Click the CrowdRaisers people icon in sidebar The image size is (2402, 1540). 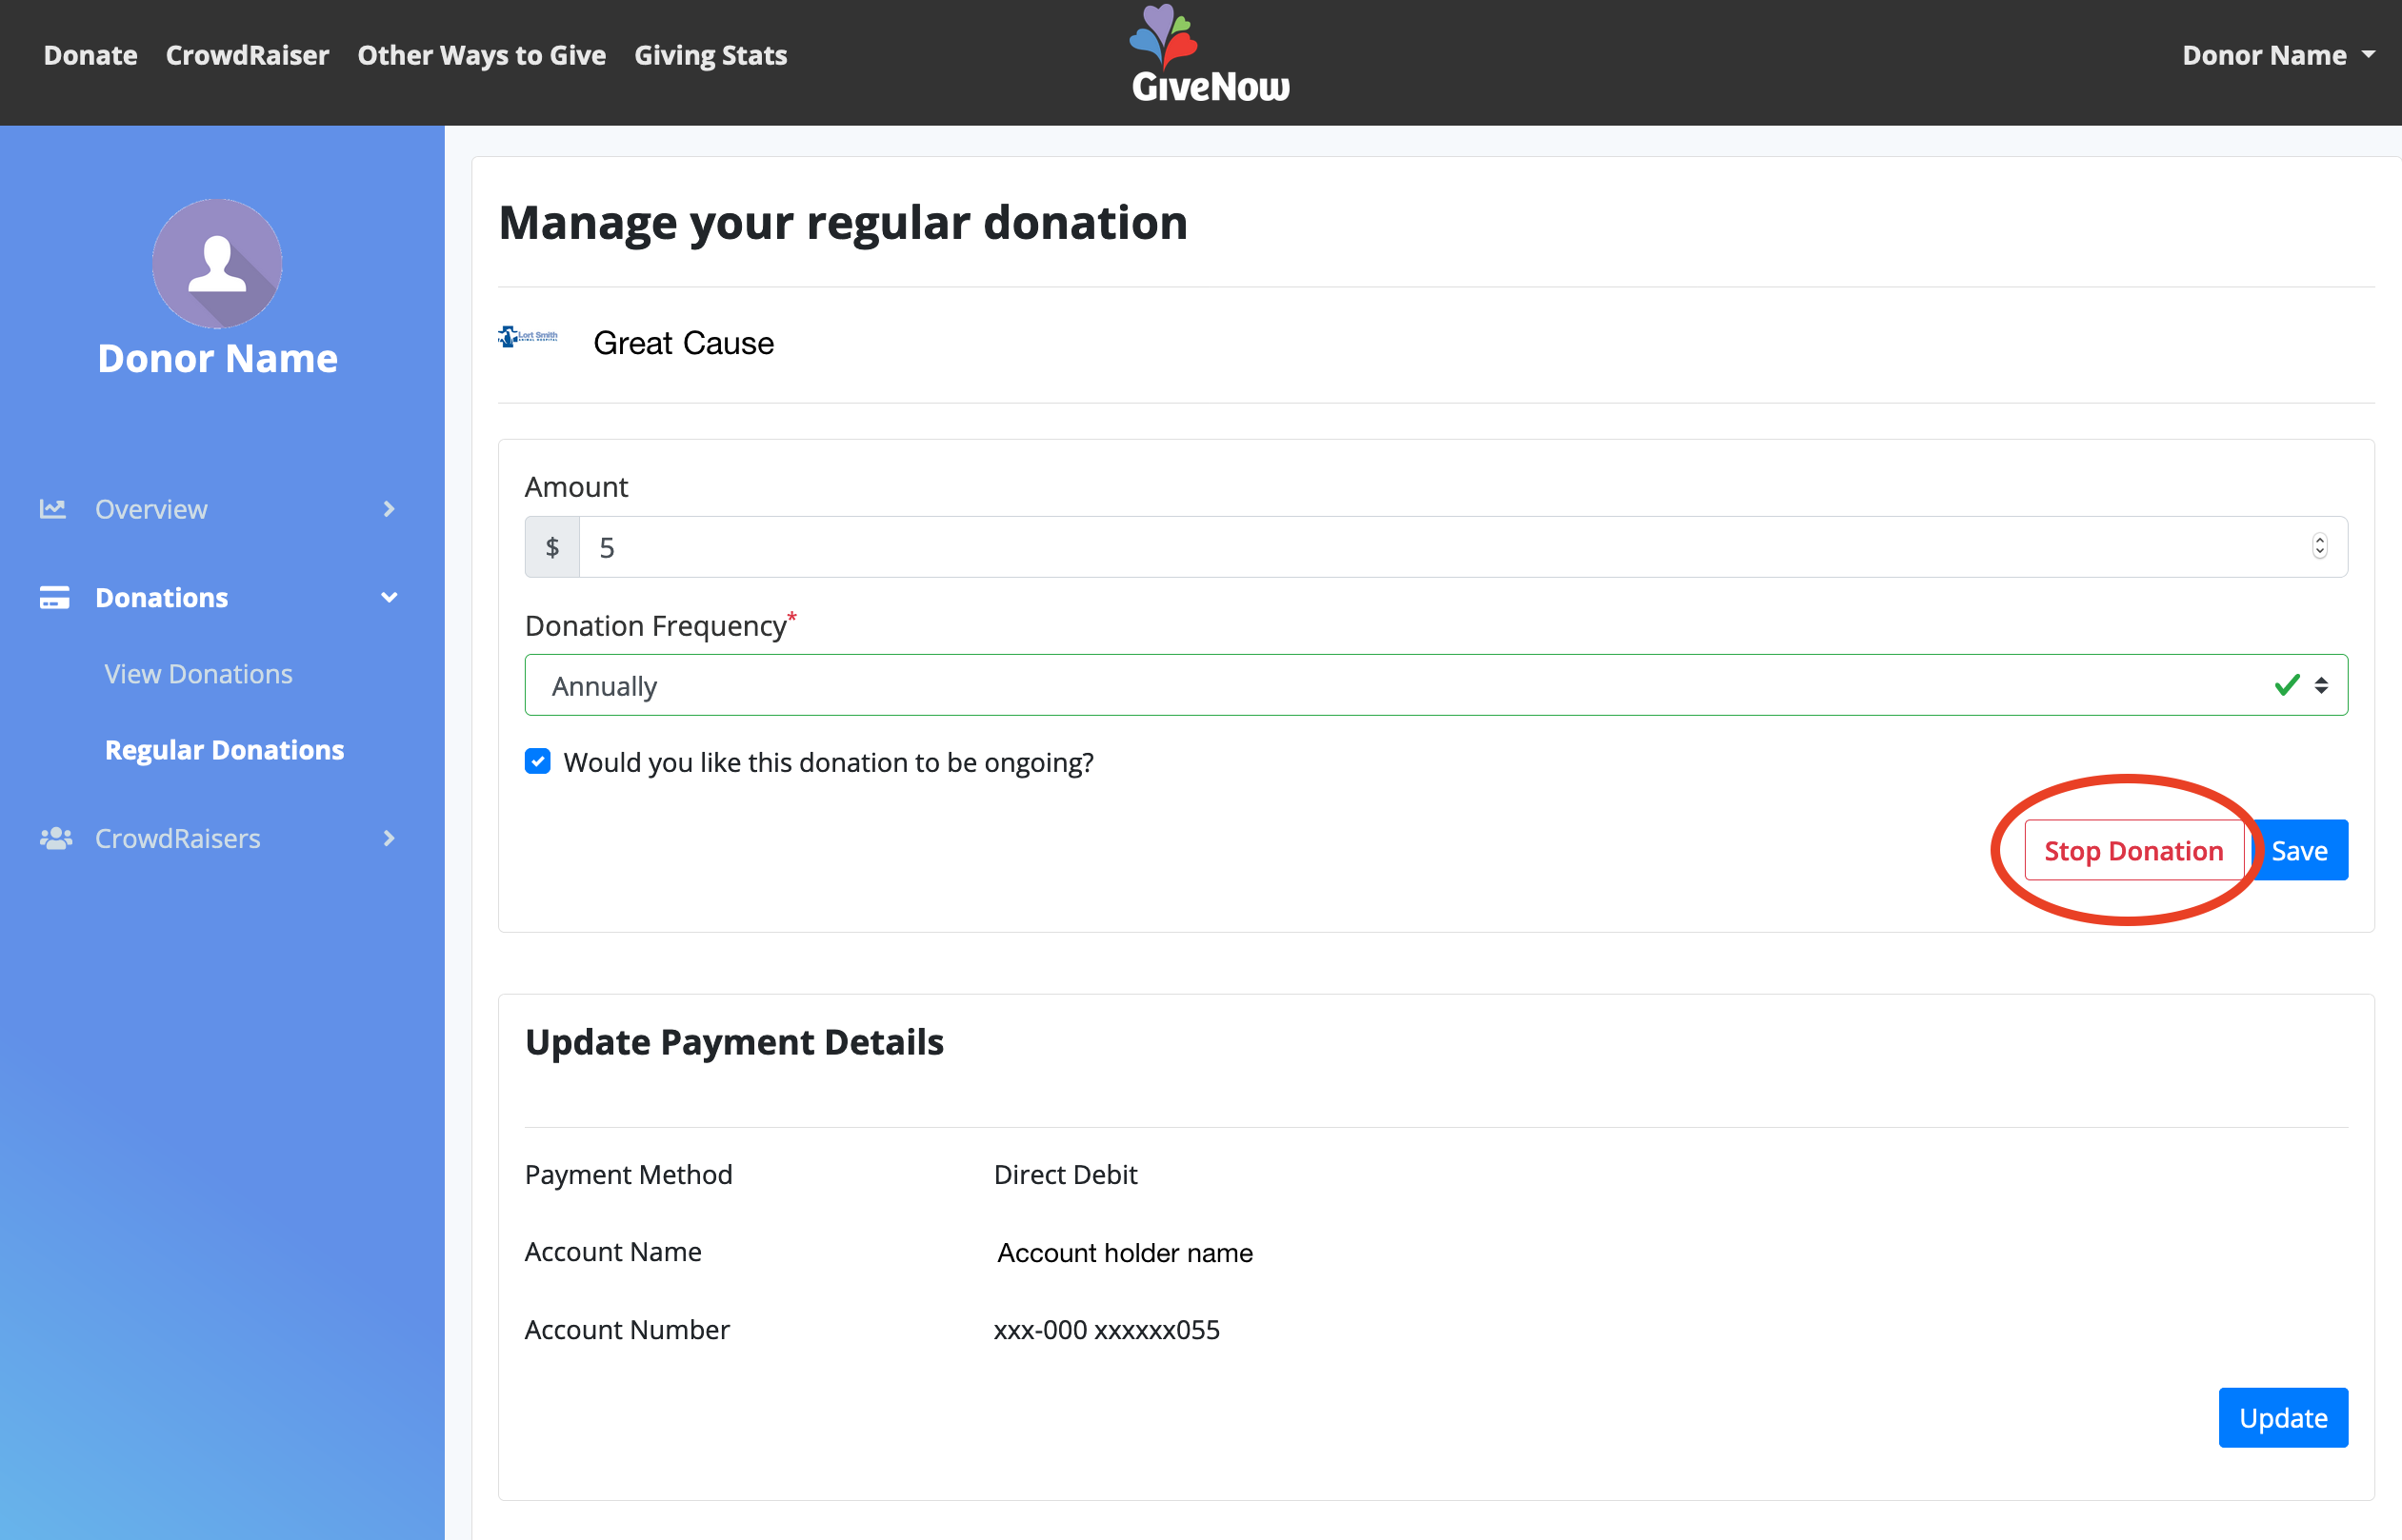[56, 838]
